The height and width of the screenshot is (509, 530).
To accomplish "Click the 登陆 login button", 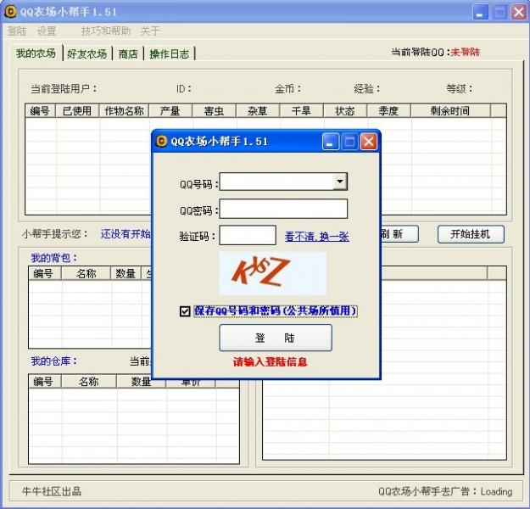I will pos(276,338).
